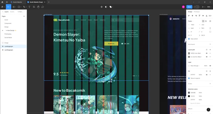This screenshot has height=114, width=213.
Task: Toggle the Clip content checkbox
Action: click(x=189, y=39)
